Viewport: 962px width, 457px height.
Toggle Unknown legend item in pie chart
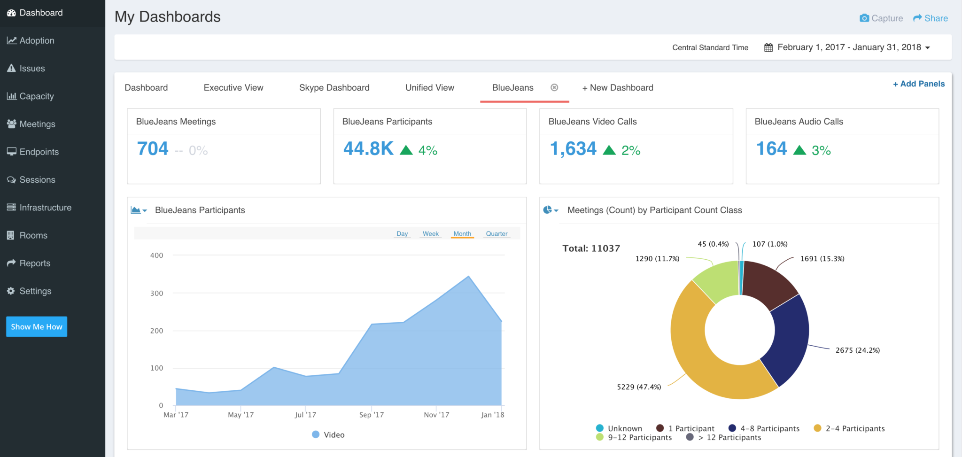pos(619,428)
